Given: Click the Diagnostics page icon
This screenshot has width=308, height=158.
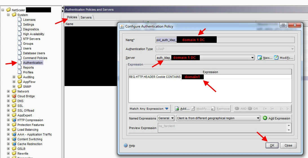Looking at the screenshot, I should click(x=19, y=29).
